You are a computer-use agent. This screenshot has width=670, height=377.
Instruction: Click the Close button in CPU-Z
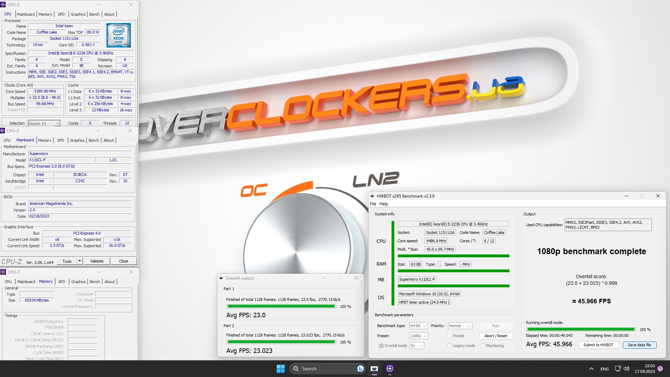pyautogui.click(x=124, y=261)
